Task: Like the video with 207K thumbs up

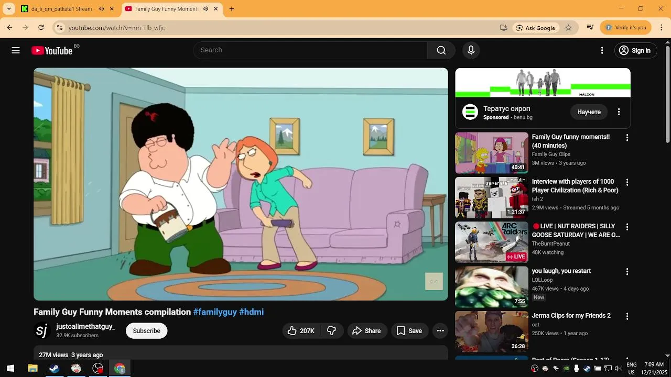Action: tap(301, 331)
